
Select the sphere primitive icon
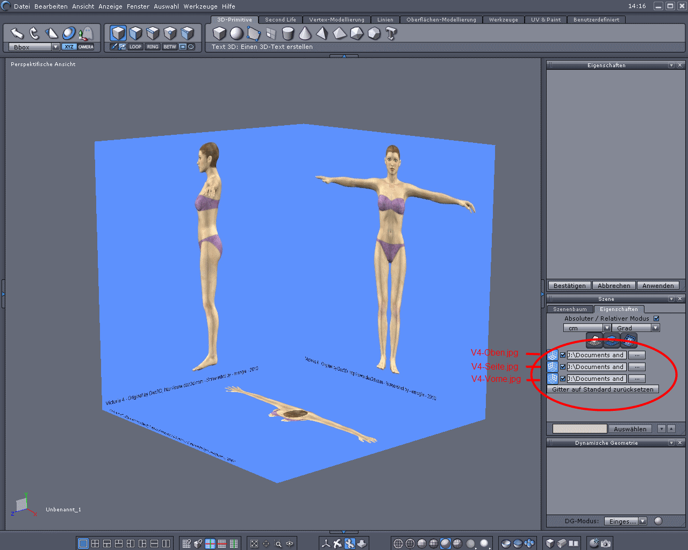tap(236, 33)
